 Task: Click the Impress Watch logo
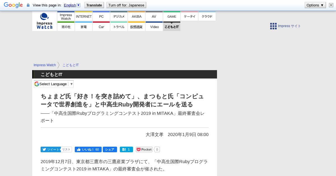[45, 21]
